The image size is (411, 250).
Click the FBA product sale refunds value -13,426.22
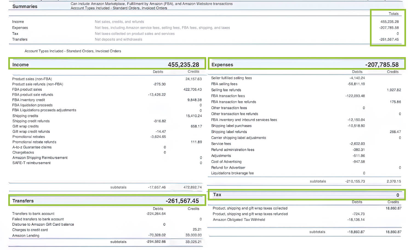pyautogui.click(x=157, y=94)
